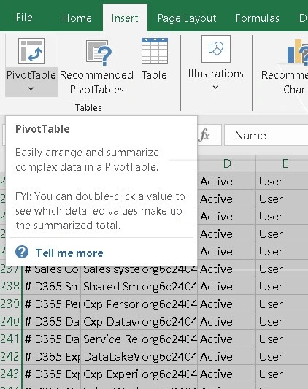Select the Insert tab
308x389 pixels.
pos(125,18)
